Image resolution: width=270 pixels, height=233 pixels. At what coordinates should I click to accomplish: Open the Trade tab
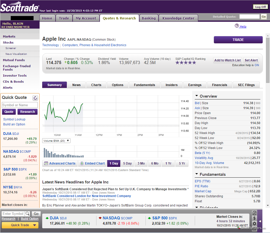tap(64, 18)
